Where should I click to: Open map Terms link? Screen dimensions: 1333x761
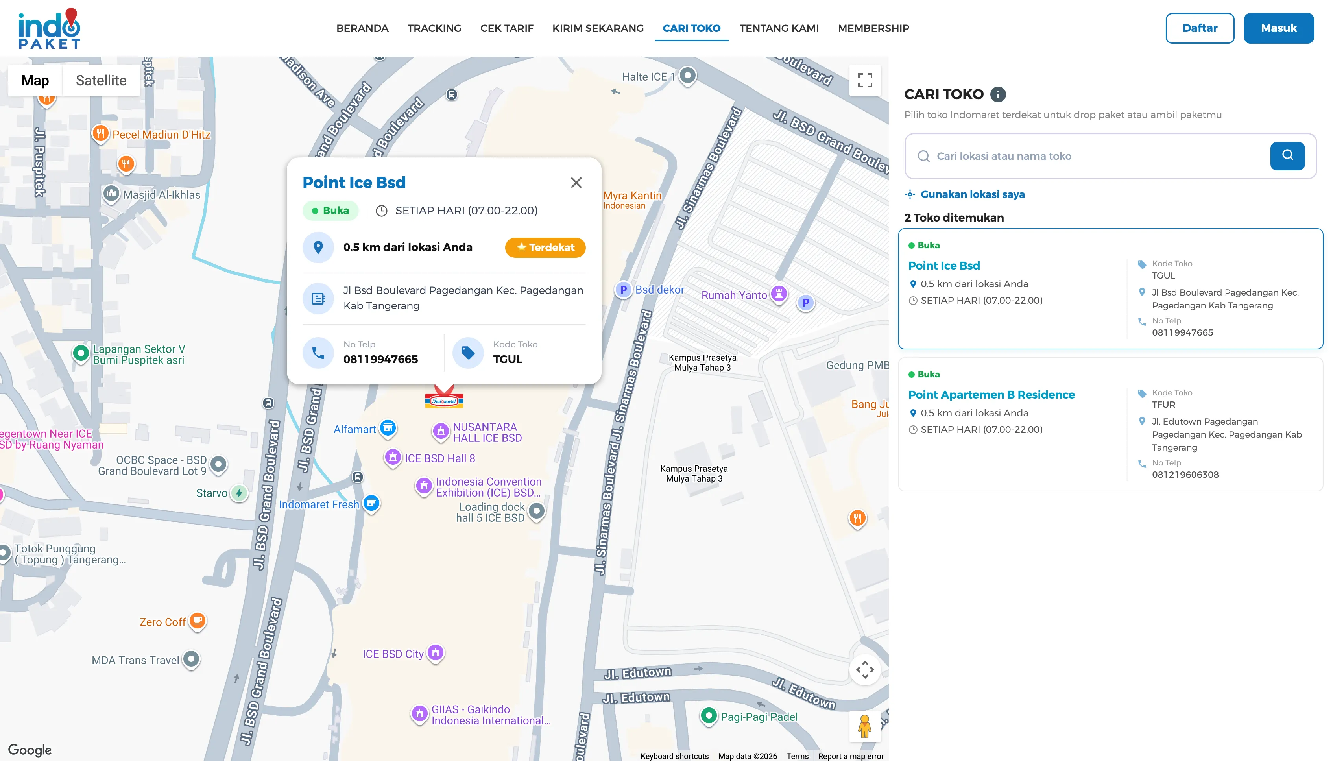tap(797, 756)
